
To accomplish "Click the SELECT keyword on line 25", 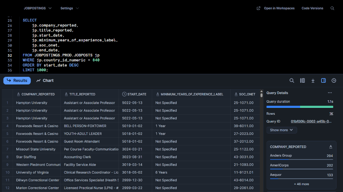I will [x=30, y=20].
